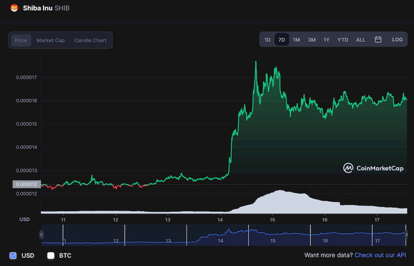The height and width of the screenshot is (266, 414).
Task: Select the YTD time range
Action: tap(343, 40)
